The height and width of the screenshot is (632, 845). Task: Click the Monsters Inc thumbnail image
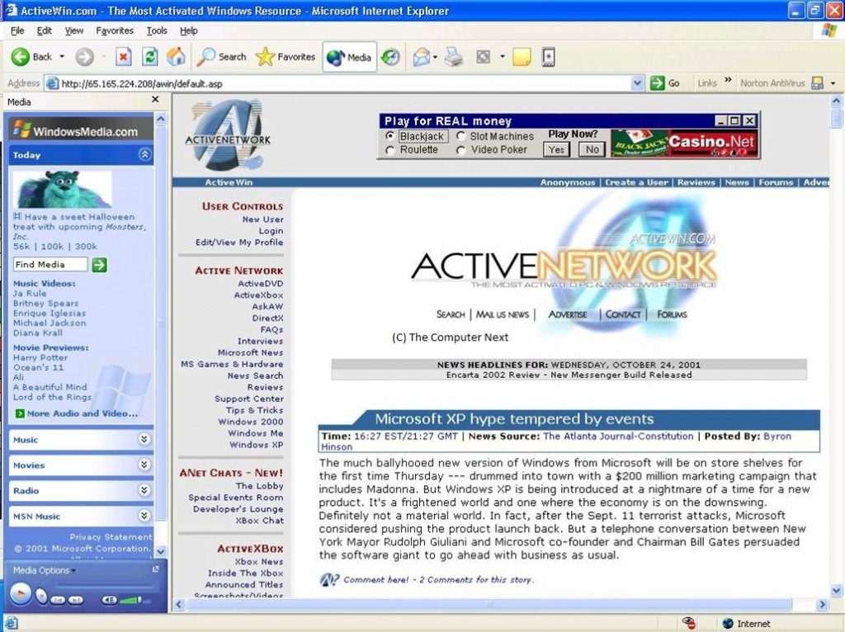63,189
